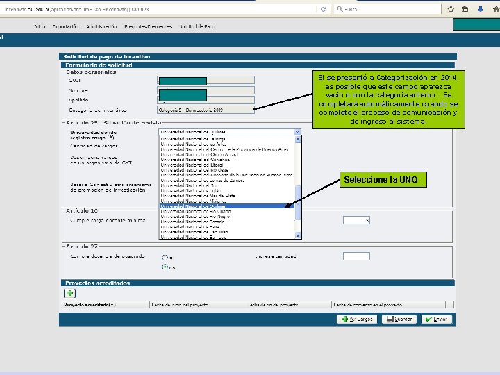Click the university list scrollbar thumb
This screenshot has width=500, height=375.
(298, 203)
